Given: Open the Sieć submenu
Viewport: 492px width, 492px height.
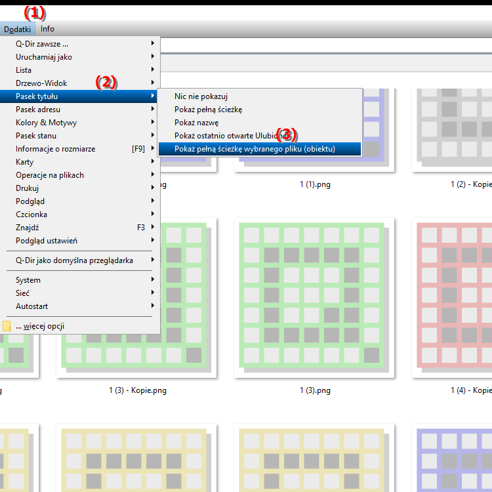Looking at the screenshot, I should pos(80,293).
